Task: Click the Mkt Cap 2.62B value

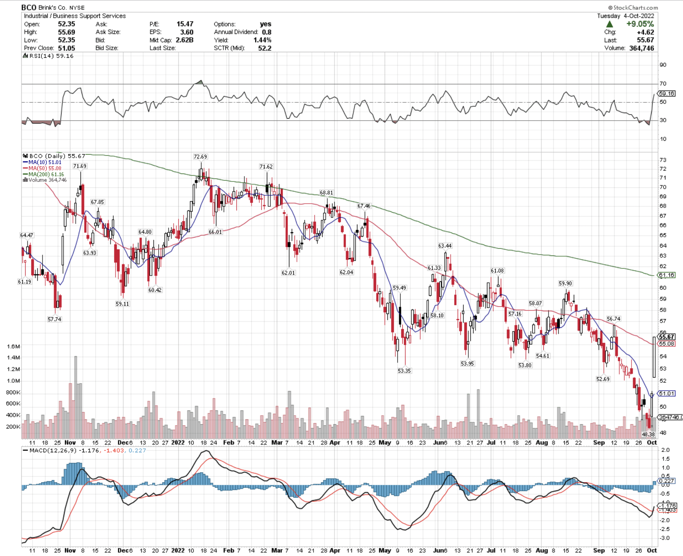Action: click(185, 40)
